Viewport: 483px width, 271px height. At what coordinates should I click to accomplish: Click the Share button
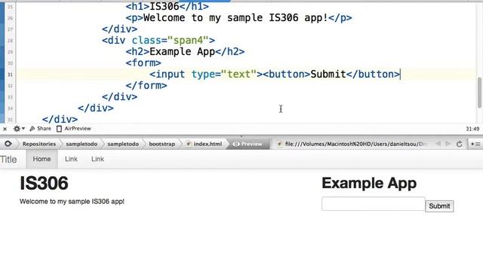tap(40, 129)
